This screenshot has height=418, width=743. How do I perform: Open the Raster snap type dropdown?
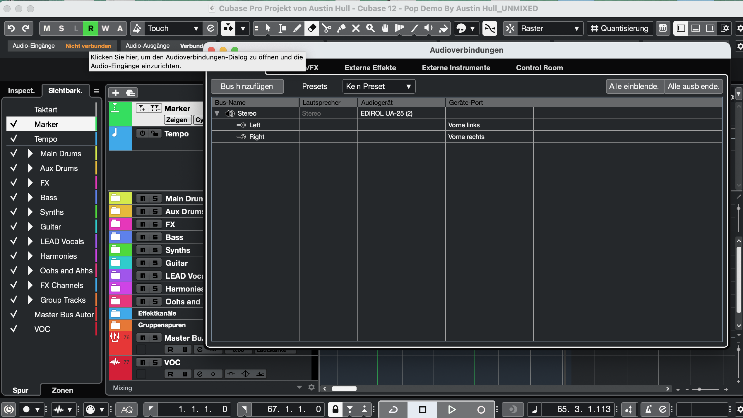click(550, 28)
